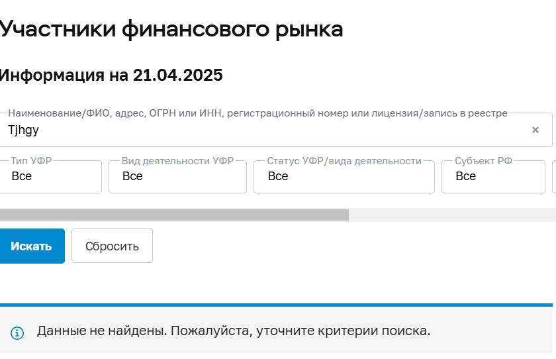Expand the Субъект РФ dropdown
556x359 pixels.
tap(493, 177)
